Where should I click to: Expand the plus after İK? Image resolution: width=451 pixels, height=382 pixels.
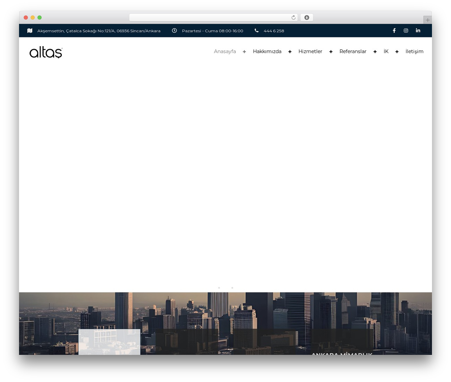pyautogui.click(x=397, y=52)
